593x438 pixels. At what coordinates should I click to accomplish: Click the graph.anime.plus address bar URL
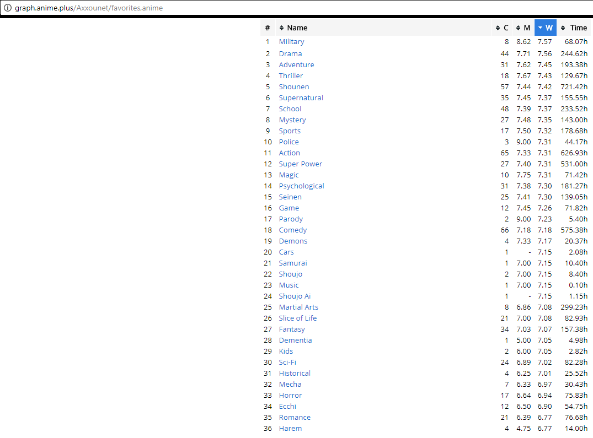[89, 8]
